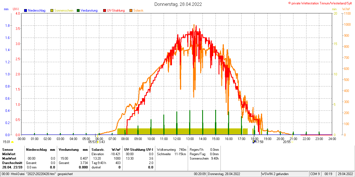Click the UV-Strahlung max value 3.6
355x177 pixels.
[151, 158]
